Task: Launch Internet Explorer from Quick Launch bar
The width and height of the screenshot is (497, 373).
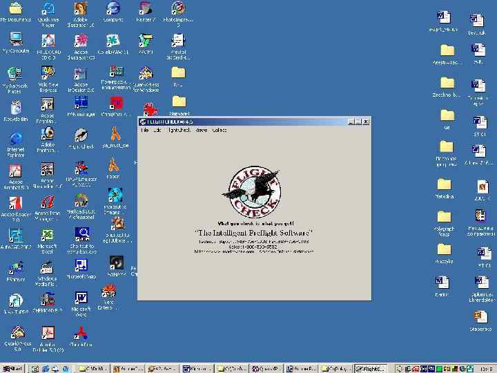Action: tap(46, 369)
